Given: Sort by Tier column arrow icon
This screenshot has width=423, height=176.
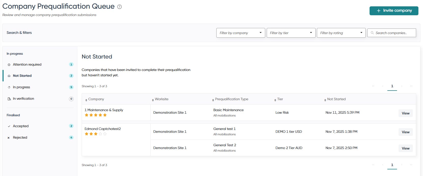Looking at the screenshot, I should coord(275,100).
